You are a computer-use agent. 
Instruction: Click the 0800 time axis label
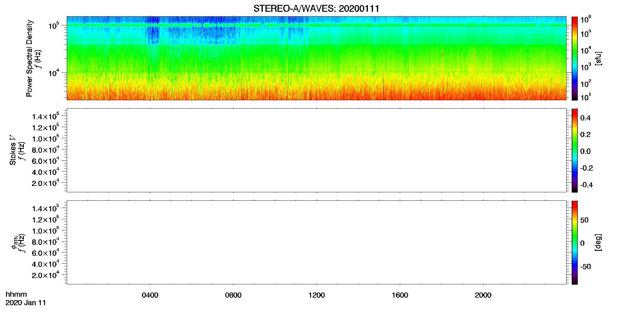(x=233, y=295)
